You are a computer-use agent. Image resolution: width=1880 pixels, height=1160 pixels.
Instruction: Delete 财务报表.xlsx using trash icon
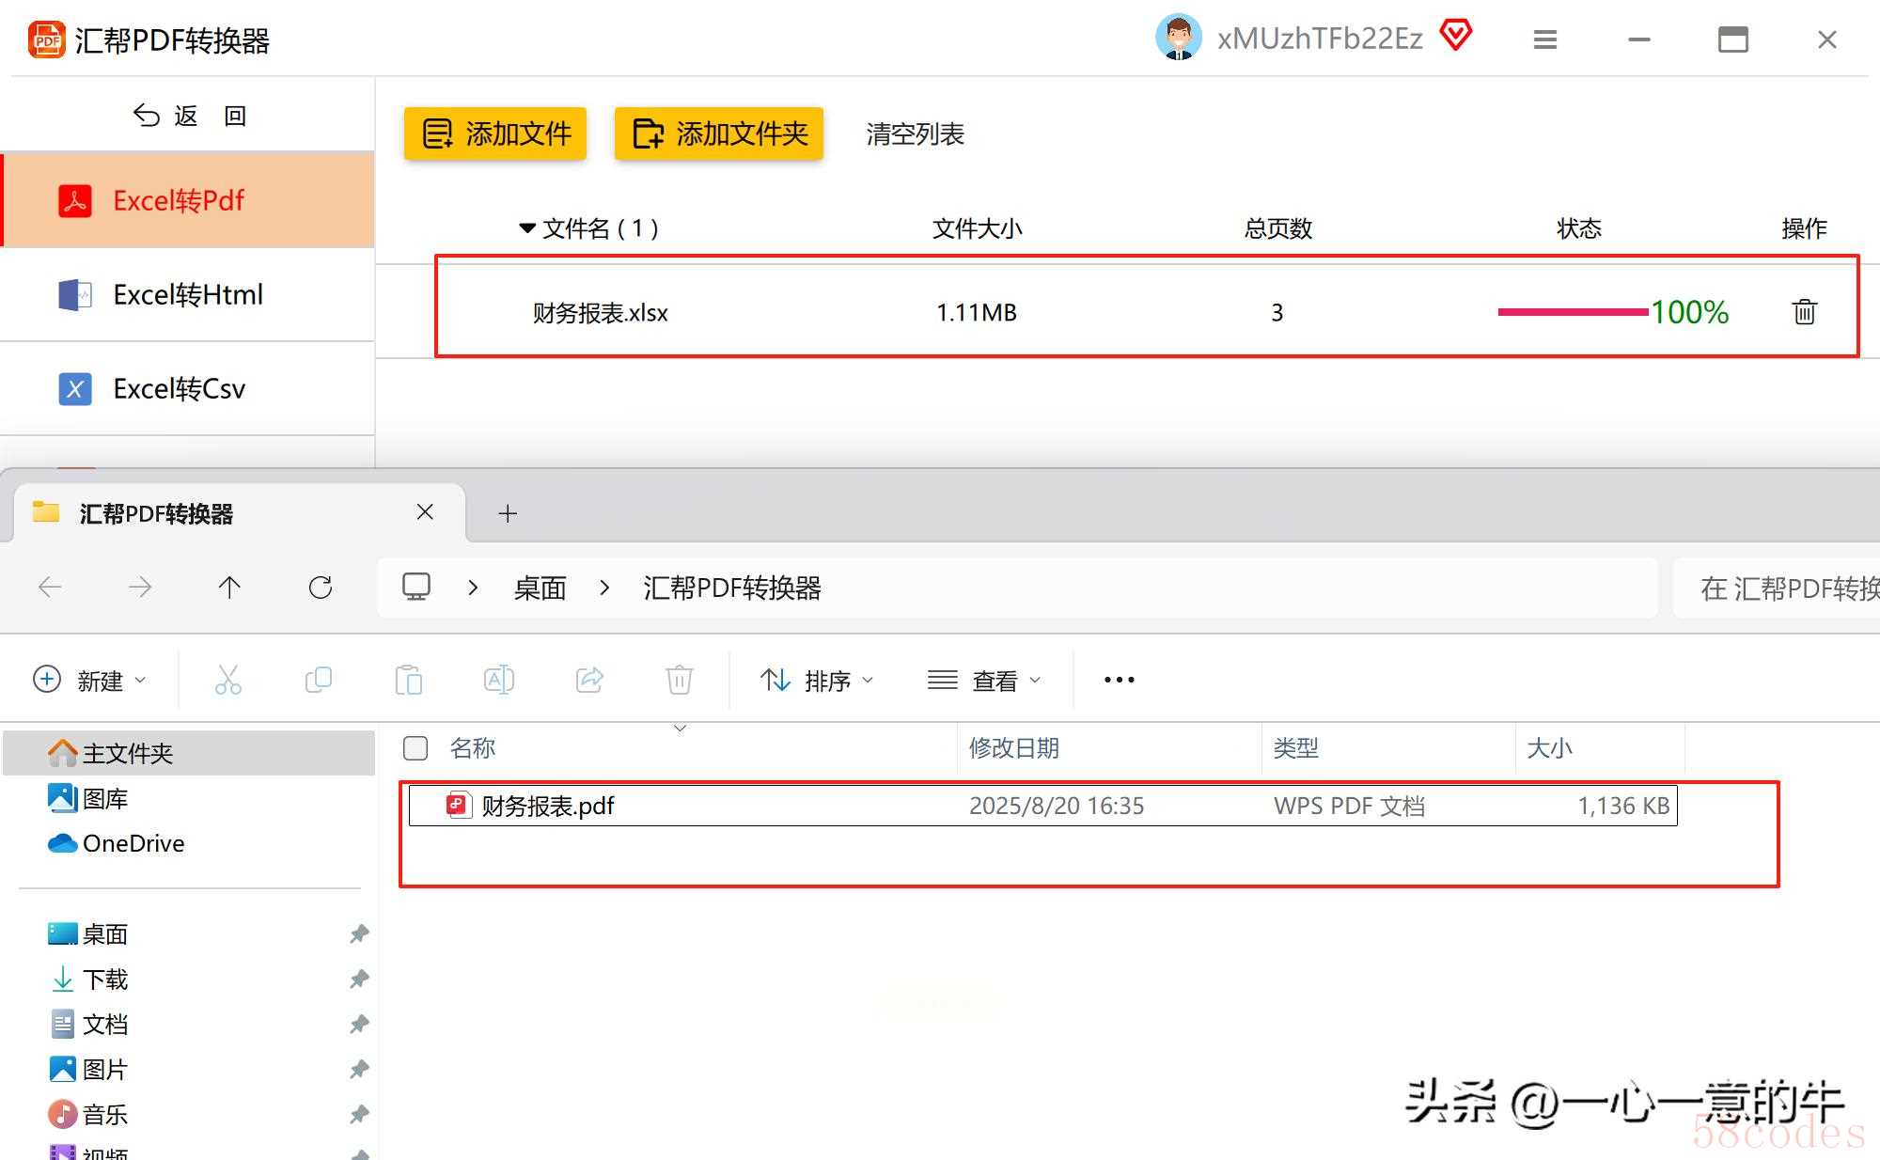point(1804,311)
